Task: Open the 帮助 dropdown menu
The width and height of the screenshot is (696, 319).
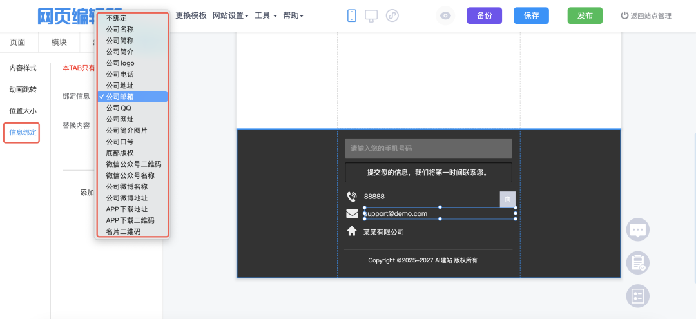Action: coord(293,15)
